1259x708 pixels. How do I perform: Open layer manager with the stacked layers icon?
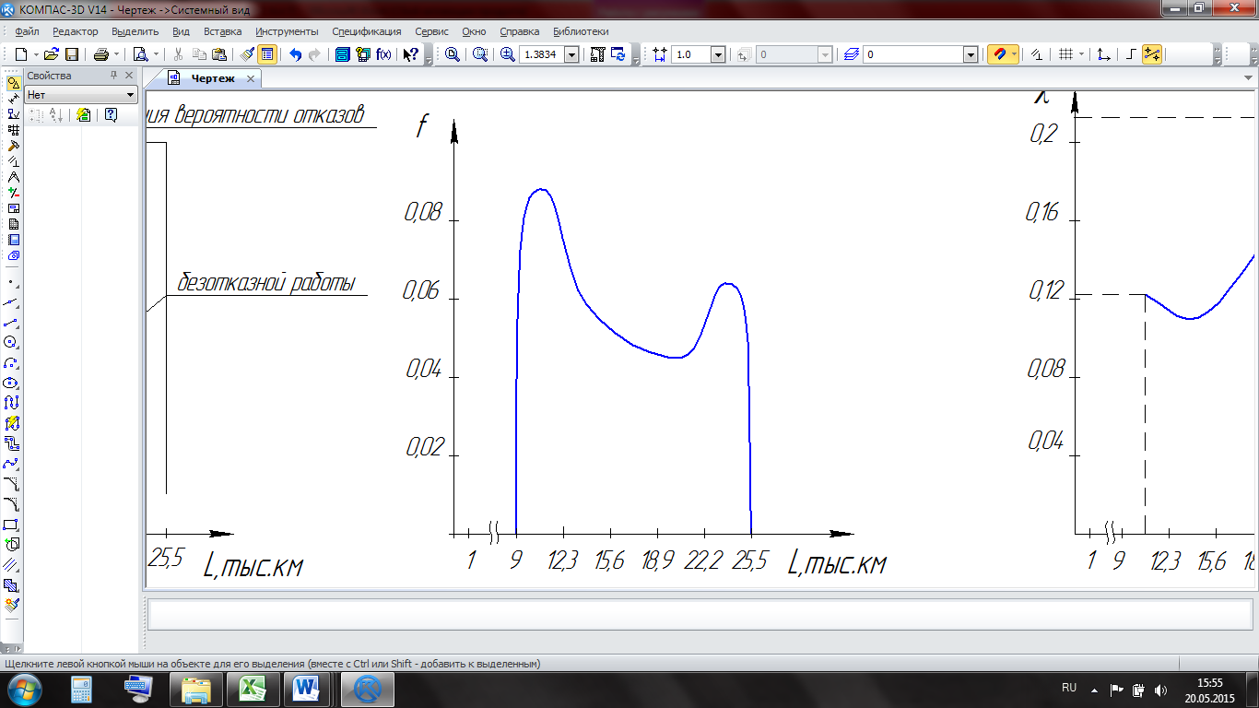(851, 54)
